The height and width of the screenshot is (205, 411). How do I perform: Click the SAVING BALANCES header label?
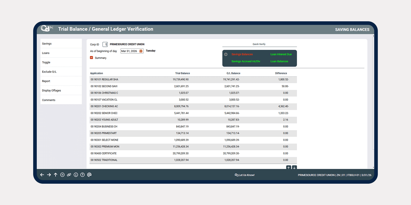click(352, 30)
